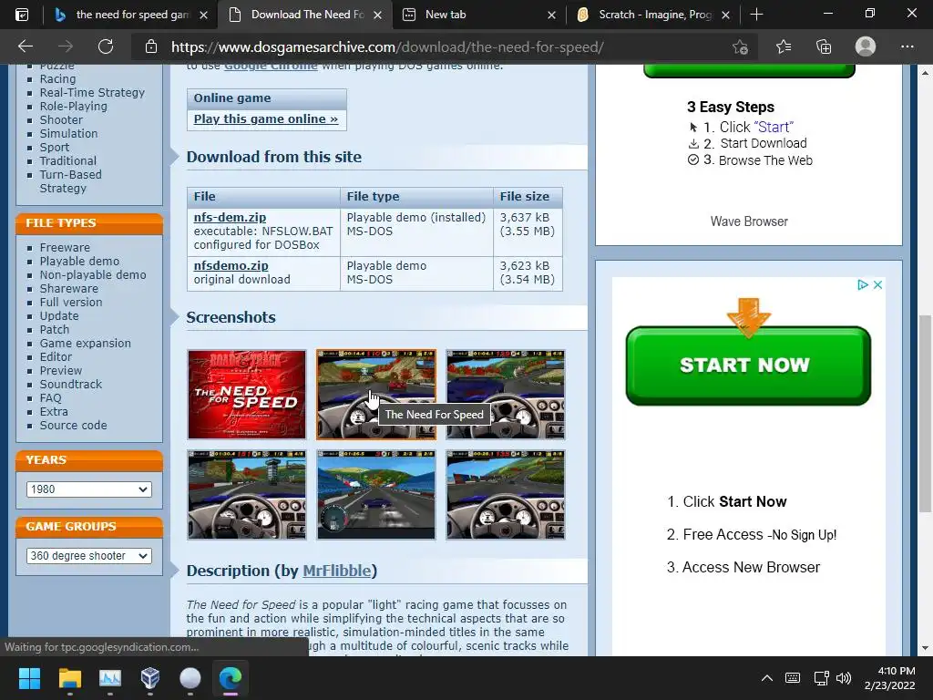933x700 pixels.
Task: Close the 'the need for speed game' tab
Action: [x=203, y=15]
